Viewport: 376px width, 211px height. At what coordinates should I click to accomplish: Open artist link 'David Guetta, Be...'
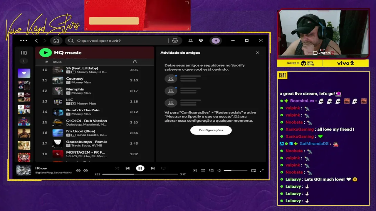pyautogui.click(x=92, y=135)
